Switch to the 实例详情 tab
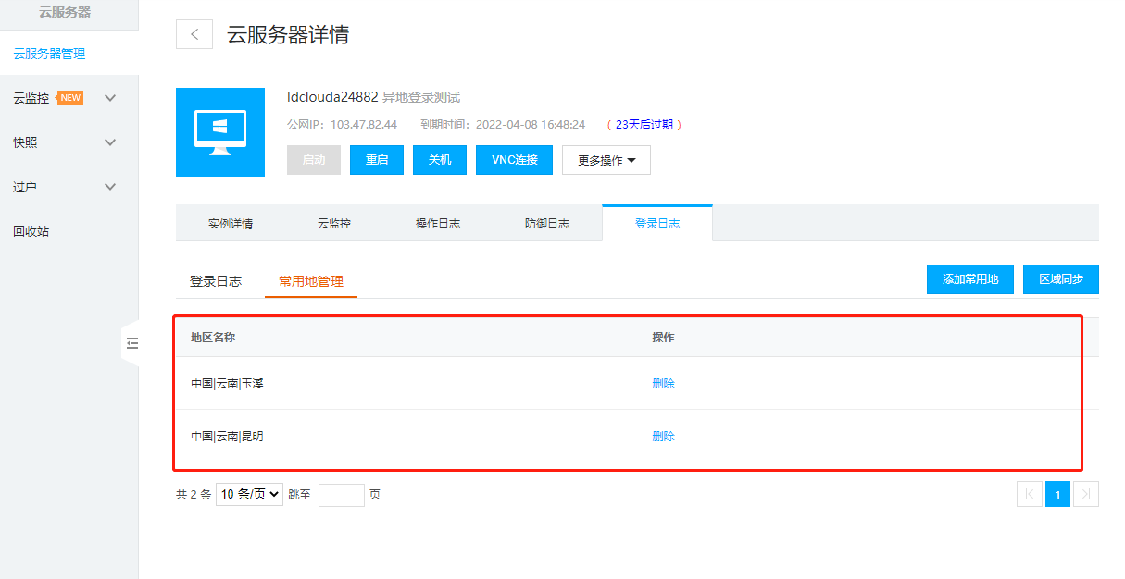 point(231,224)
